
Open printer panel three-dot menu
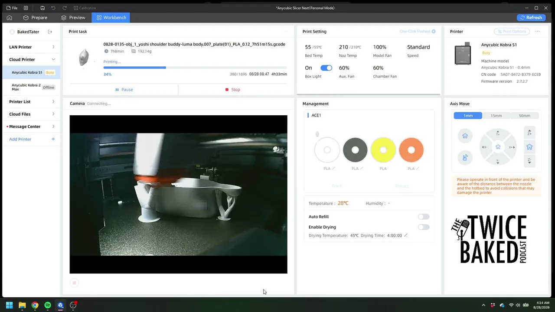pyautogui.click(x=538, y=31)
